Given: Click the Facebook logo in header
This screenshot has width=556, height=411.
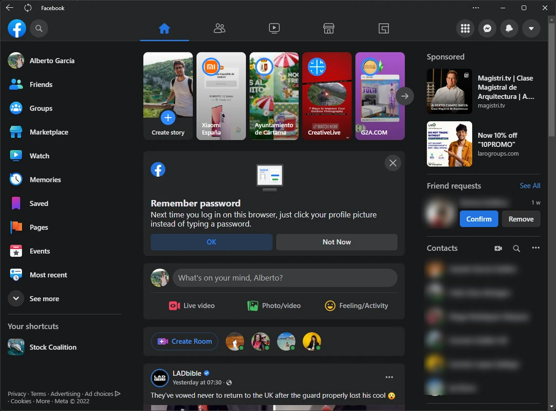Looking at the screenshot, I should tap(17, 28).
